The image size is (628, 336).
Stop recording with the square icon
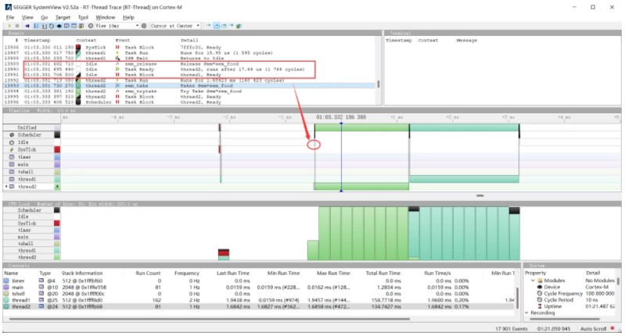17,26
